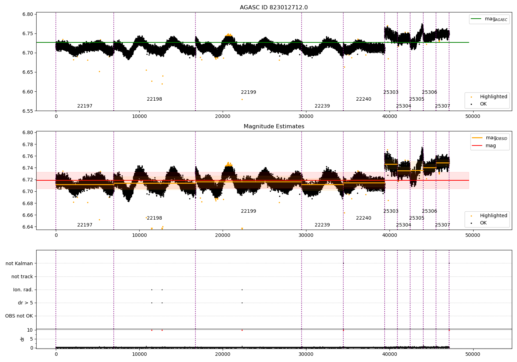Click obsid label 25305 in the top plot

point(417,99)
